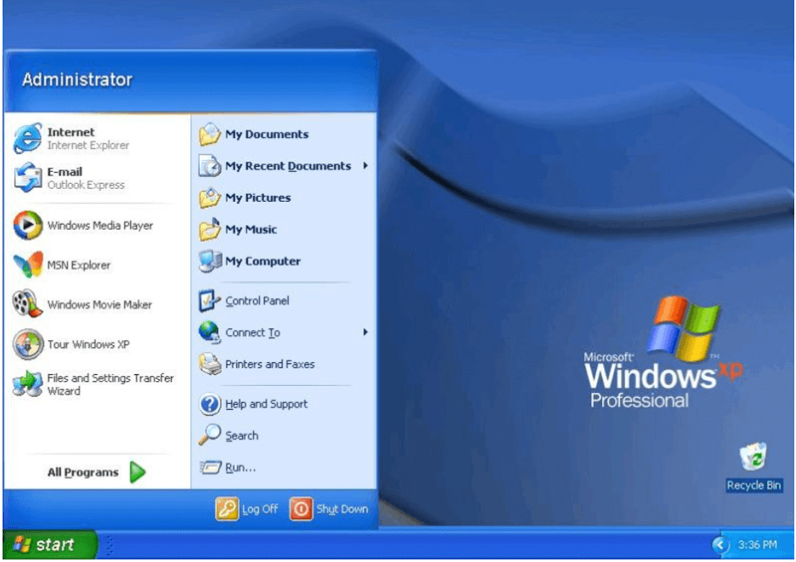Screen dimensions: 796x562
Task: Click the Connect To globe icon
Action: 209,332
